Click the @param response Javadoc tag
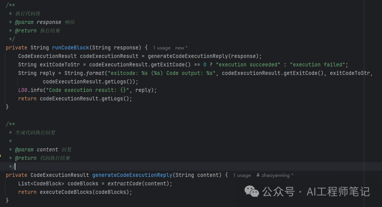 pos(38,22)
